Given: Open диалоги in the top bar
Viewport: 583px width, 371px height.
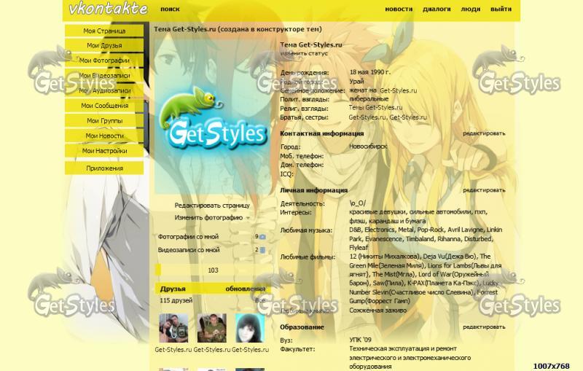Looking at the screenshot, I should [437, 9].
